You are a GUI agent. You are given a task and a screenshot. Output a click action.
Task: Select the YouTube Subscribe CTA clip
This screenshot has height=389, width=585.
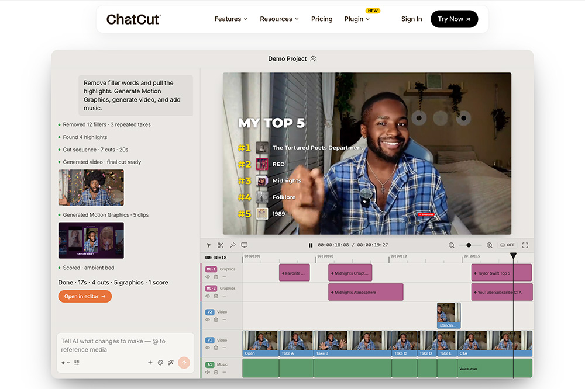coord(502,292)
